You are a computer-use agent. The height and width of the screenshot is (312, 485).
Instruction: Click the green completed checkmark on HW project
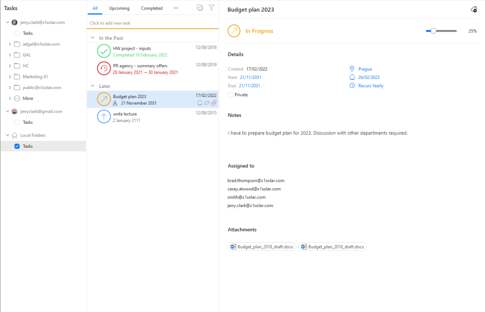click(104, 51)
